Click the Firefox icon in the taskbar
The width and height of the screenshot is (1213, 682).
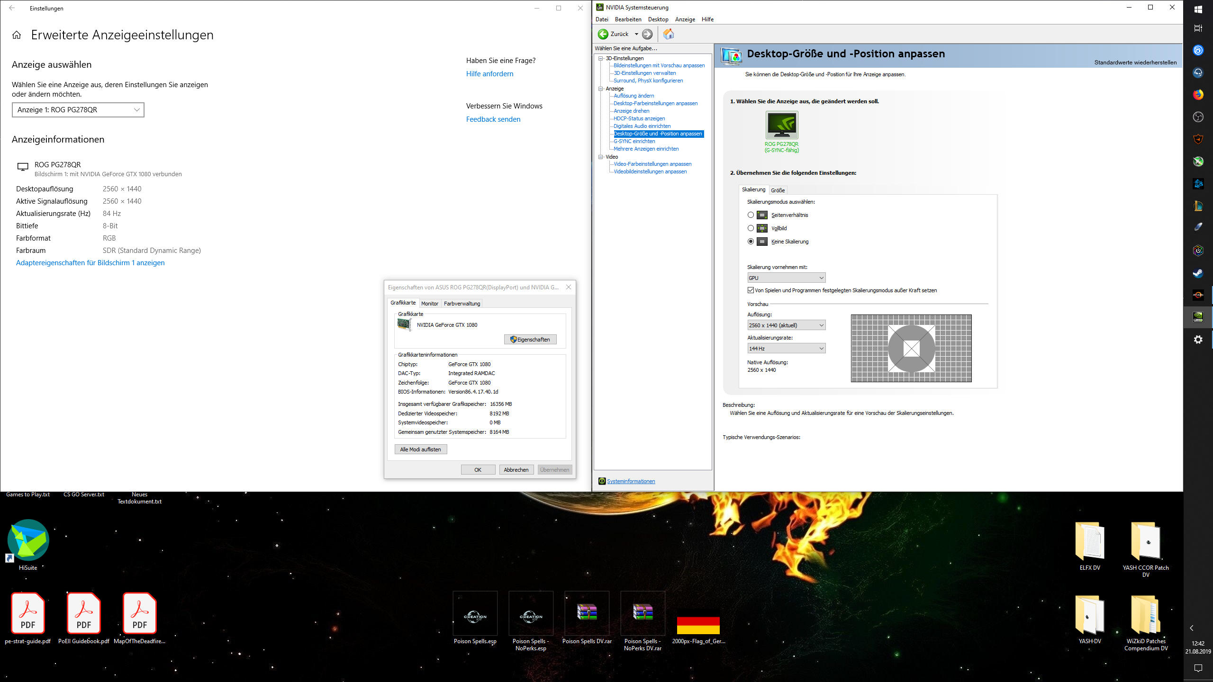[1198, 95]
